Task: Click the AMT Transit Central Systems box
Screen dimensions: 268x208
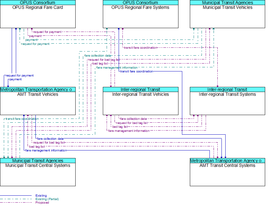Action: pyautogui.click(x=227, y=172)
